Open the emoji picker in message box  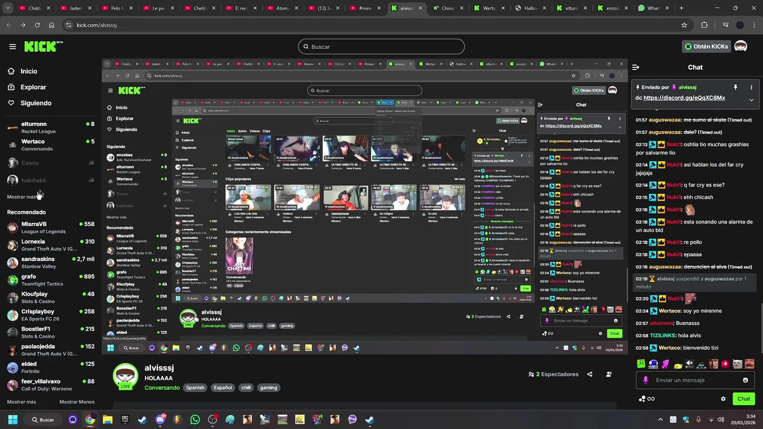(745, 380)
